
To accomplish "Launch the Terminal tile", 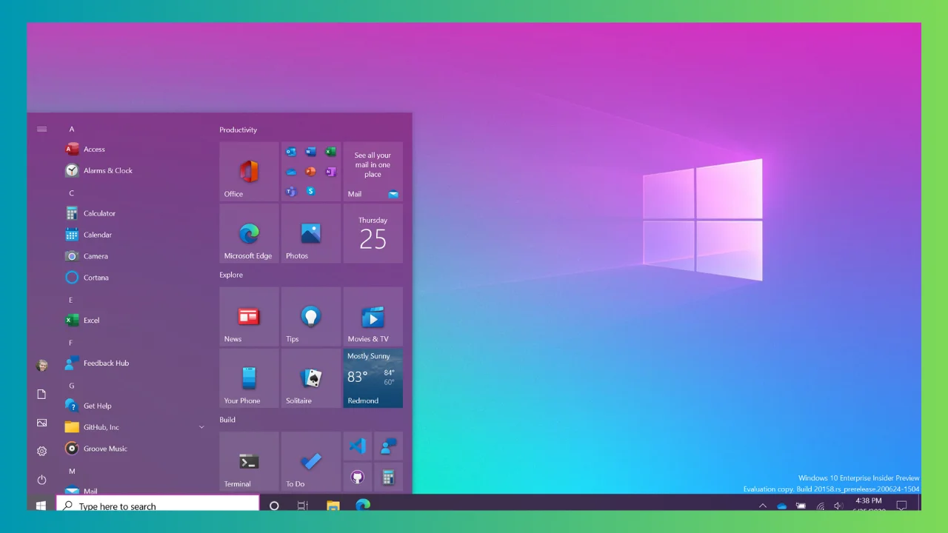I will 249,462.
